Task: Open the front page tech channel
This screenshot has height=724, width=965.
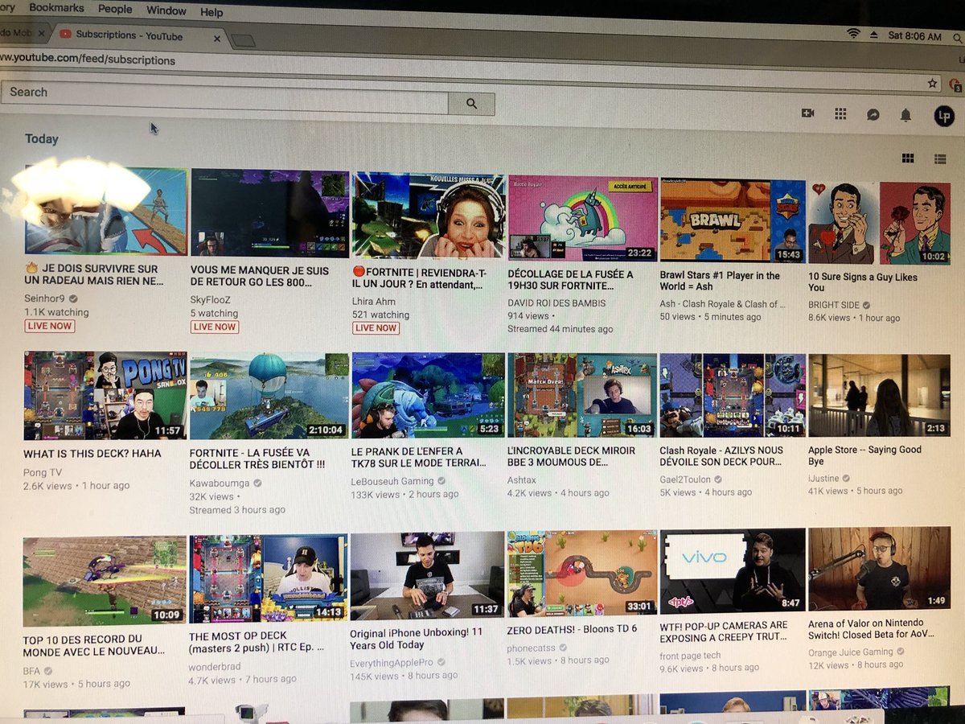Action: pos(690,655)
